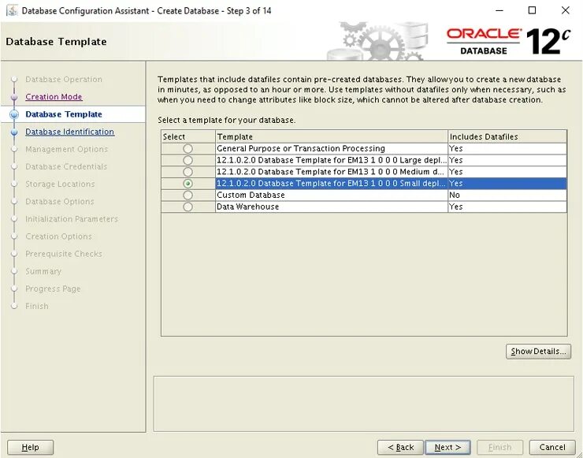Click the empty message area below Show Details
Screen dimensions: 583x458
point(364,404)
